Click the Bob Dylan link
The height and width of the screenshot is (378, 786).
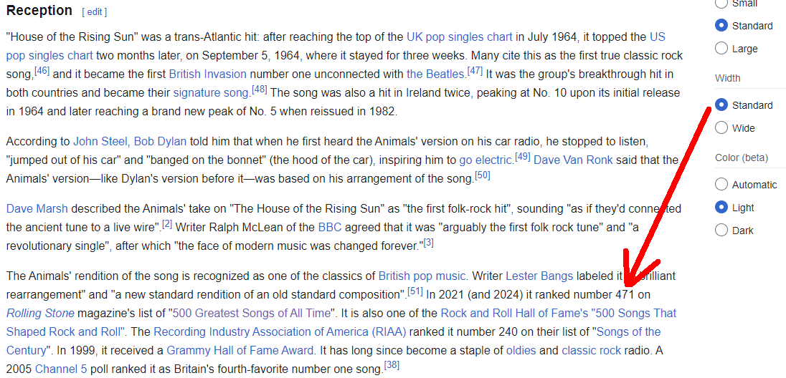coord(160,141)
